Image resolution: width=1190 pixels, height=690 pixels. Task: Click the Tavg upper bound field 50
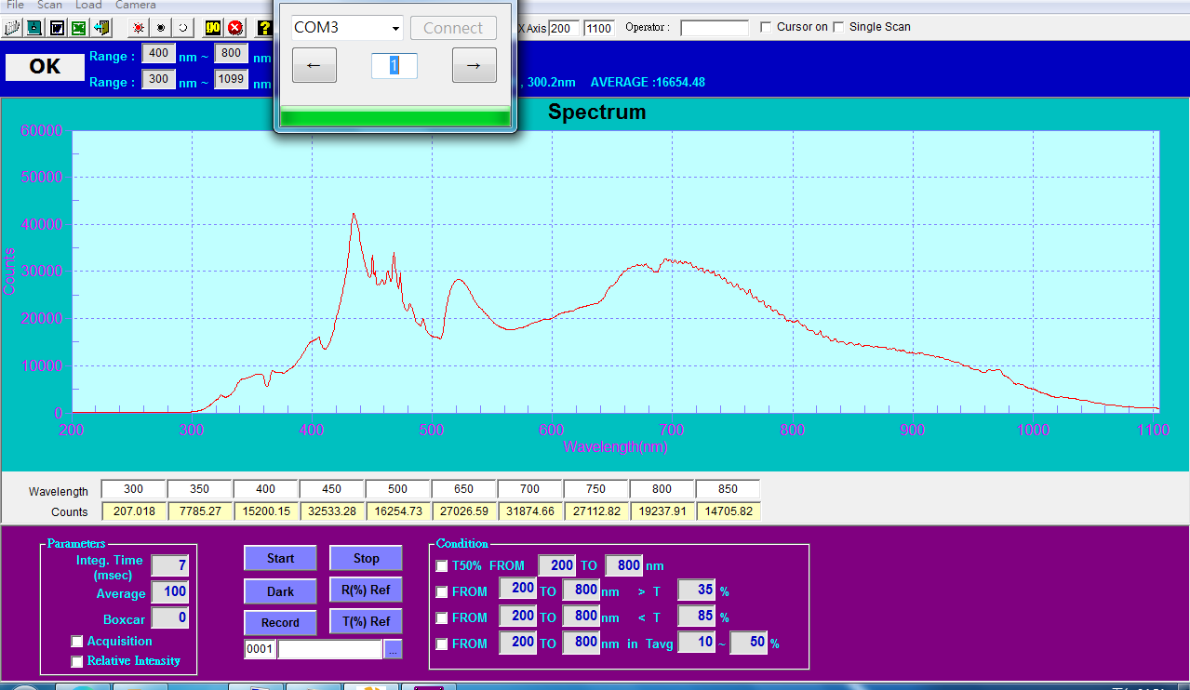748,643
